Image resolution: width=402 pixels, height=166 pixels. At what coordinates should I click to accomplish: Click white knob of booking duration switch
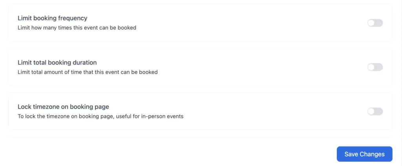point(371,67)
